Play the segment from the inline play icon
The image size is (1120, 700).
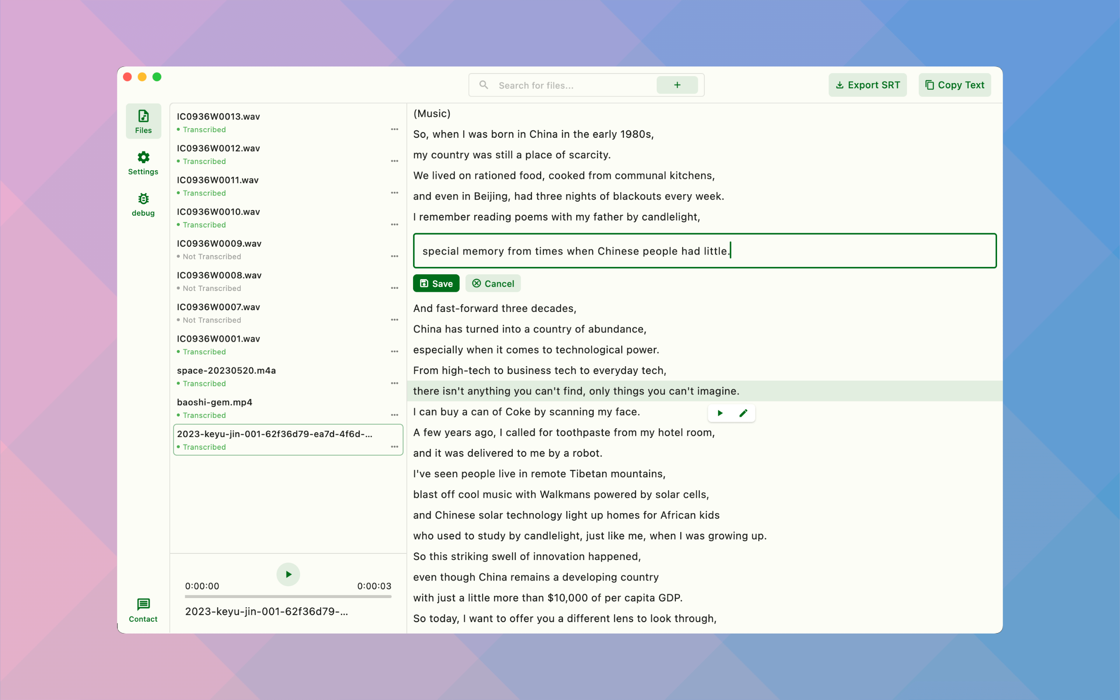719,413
